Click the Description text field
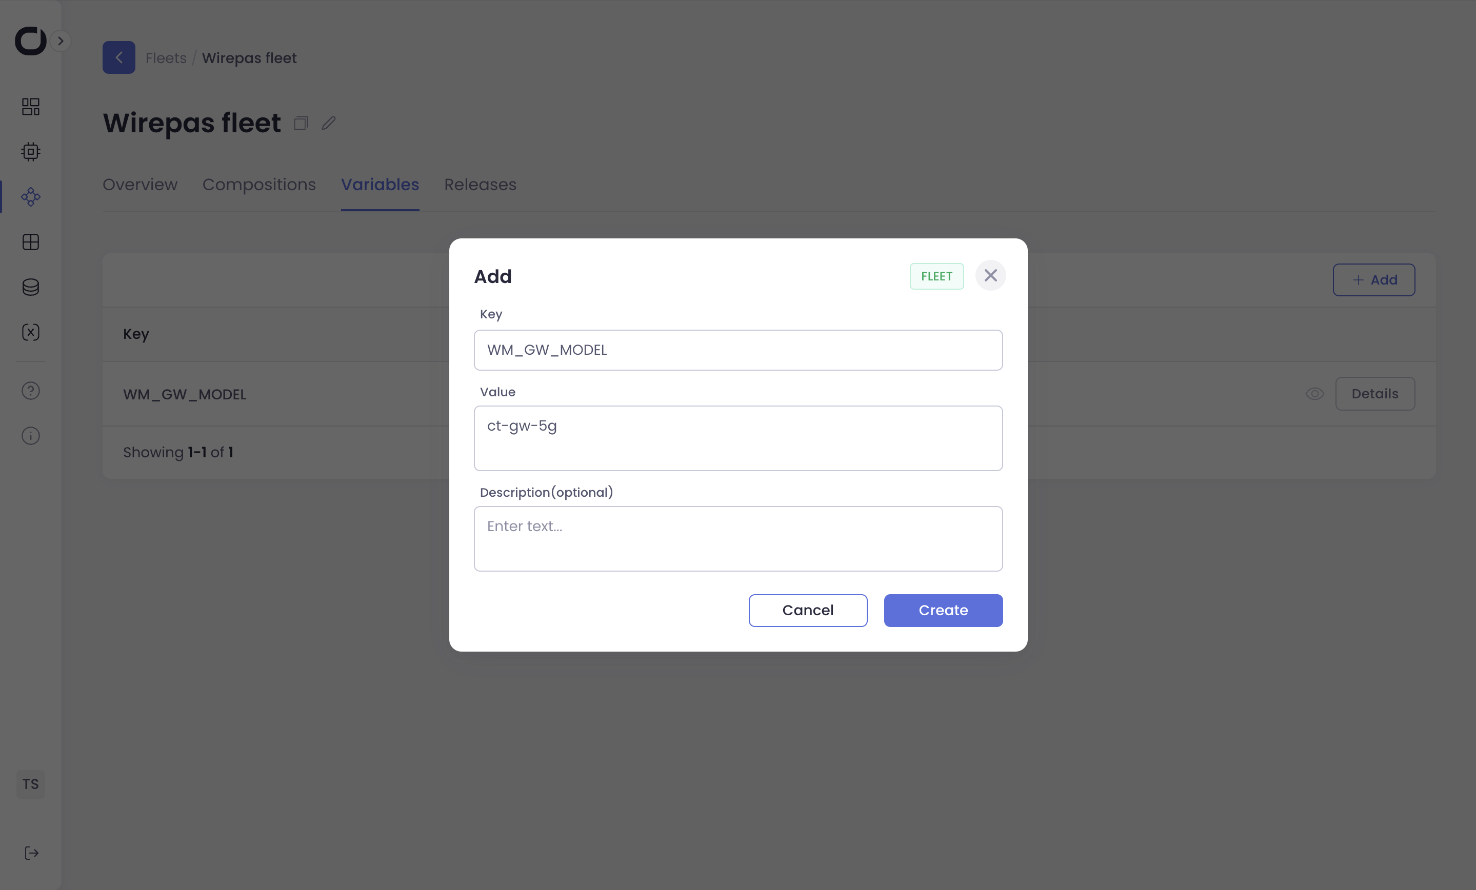Screen dimensions: 1476x890 coord(738,538)
